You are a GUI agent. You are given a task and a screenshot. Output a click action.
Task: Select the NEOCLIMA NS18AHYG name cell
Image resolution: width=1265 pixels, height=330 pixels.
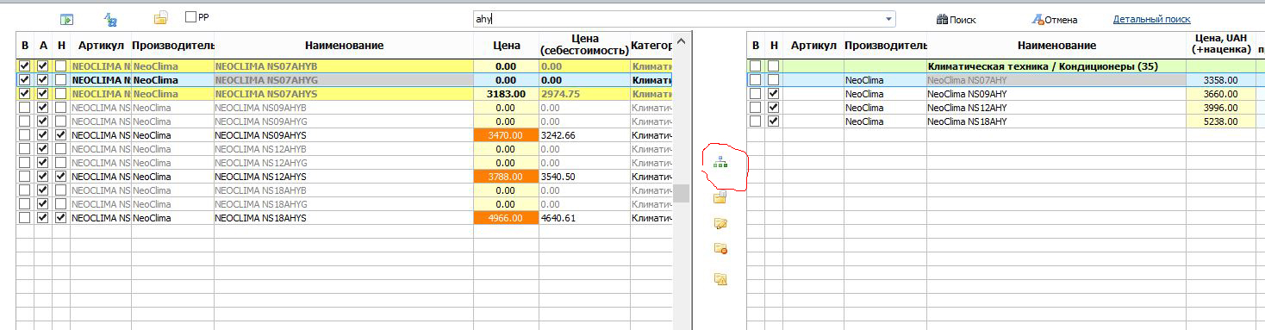click(343, 204)
